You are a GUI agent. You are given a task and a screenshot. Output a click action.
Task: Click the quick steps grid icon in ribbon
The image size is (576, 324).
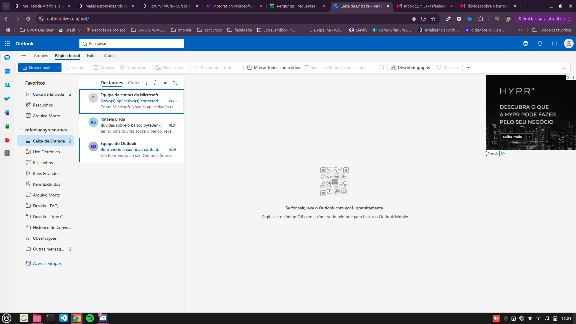[x=381, y=67]
